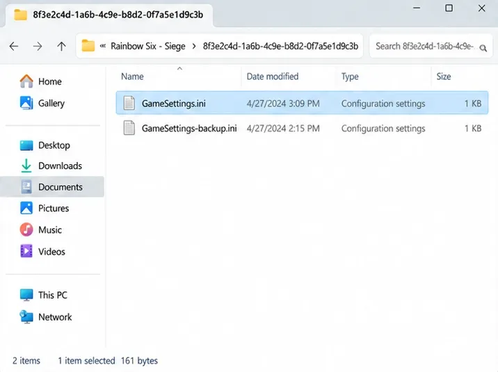The height and width of the screenshot is (372, 498).
Task: Click the Size cell of GameSettings.ini
Action: 473,104
